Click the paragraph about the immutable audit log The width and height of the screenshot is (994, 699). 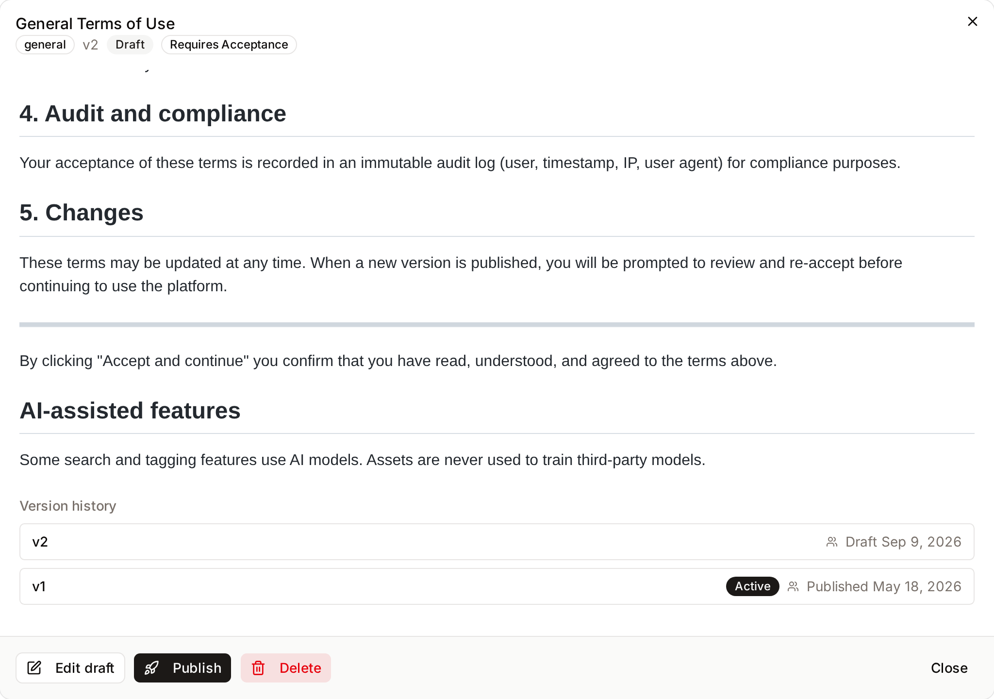point(460,163)
